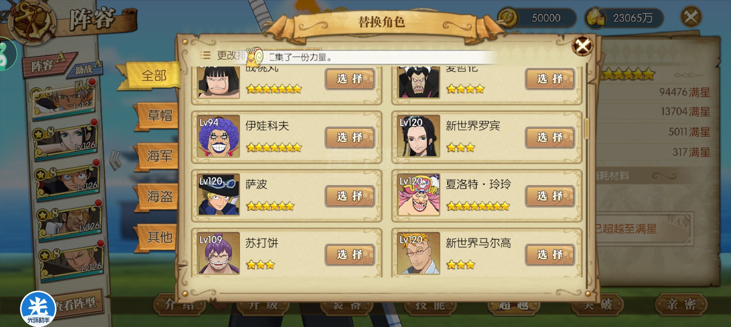Tap the Ivankov character portrait
This screenshot has width=731, height=327.
[218, 136]
